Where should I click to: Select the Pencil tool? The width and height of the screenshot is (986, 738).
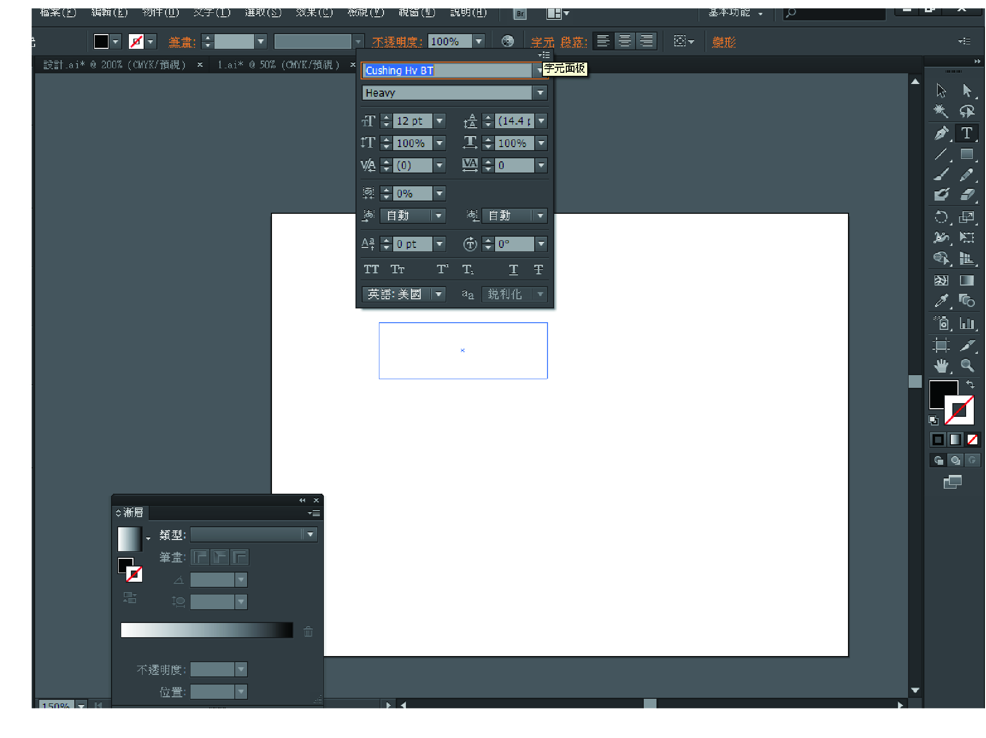click(x=967, y=175)
